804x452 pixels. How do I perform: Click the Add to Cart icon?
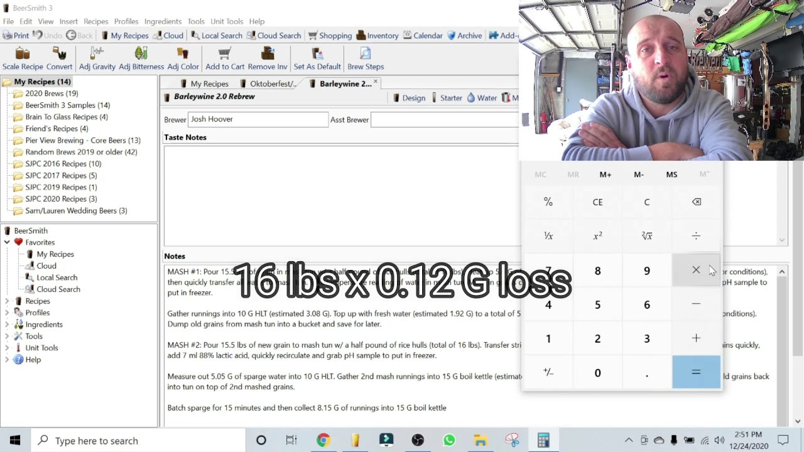[225, 59]
